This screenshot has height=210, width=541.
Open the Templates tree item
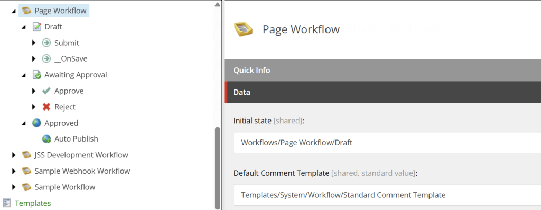click(x=33, y=203)
